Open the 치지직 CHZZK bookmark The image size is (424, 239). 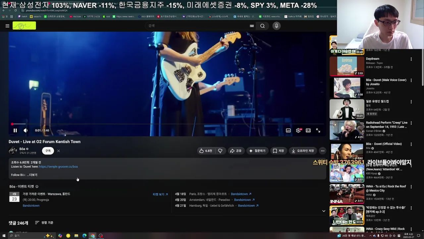click(x=92, y=16)
